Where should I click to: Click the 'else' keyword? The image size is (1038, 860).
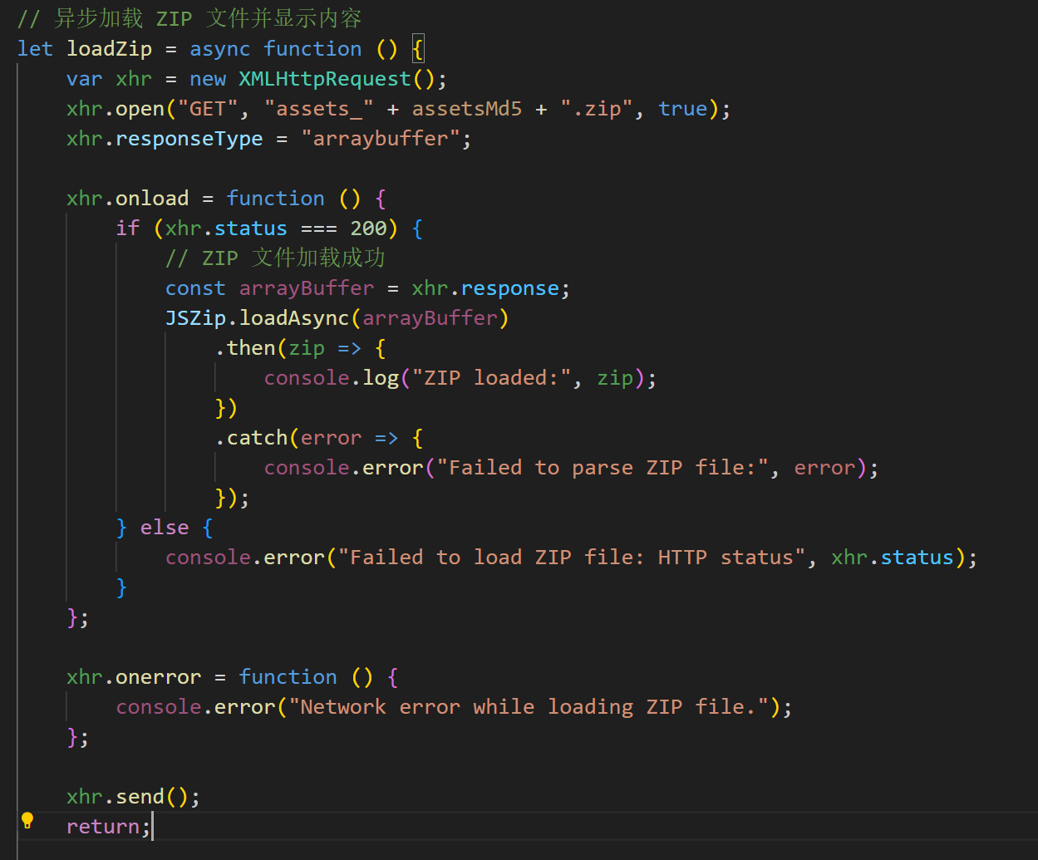(165, 528)
